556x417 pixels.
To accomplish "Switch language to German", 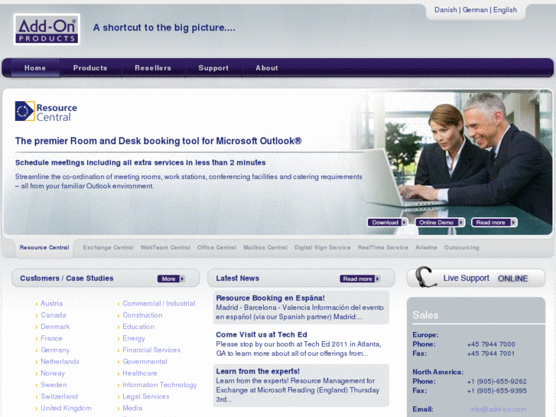I will click(x=475, y=10).
